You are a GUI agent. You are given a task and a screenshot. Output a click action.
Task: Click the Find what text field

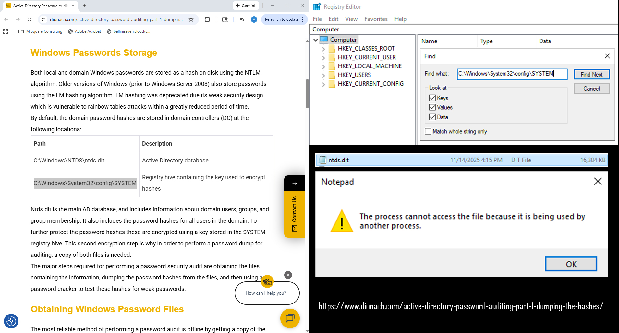click(512, 74)
